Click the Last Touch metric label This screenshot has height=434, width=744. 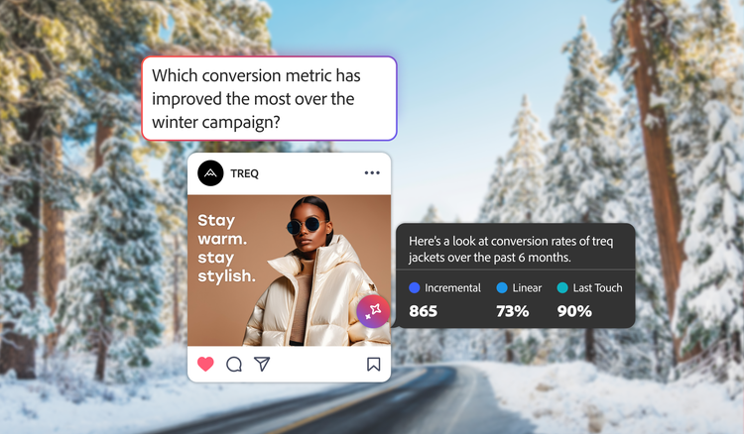click(x=597, y=287)
